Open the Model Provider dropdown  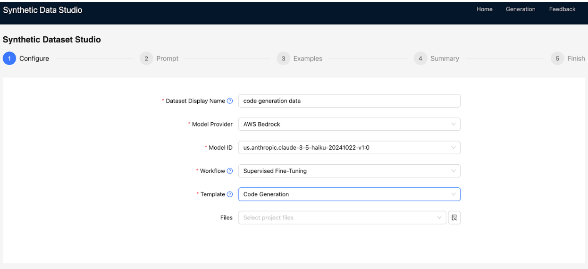click(x=349, y=124)
